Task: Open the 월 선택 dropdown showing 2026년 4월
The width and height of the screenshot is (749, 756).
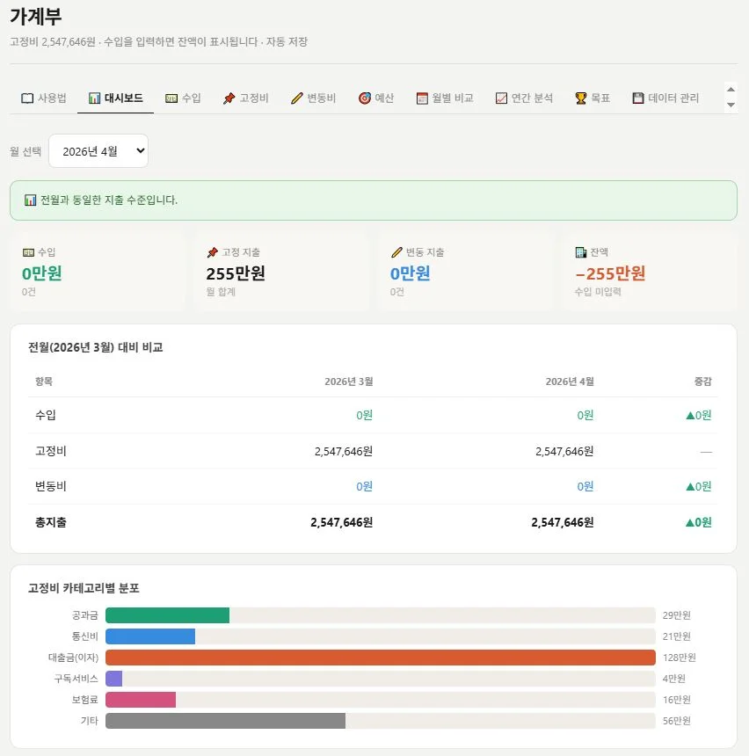Action: (98, 151)
